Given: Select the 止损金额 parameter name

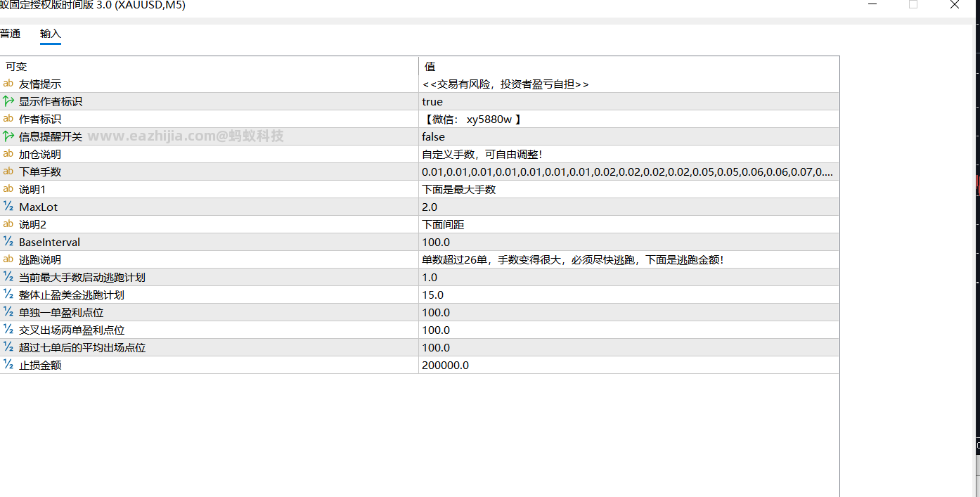Looking at the screenshot, I should [40, 365].
